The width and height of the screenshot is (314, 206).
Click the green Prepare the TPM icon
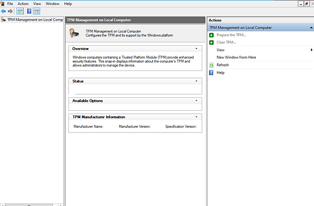pyautogui.click(x=211, y=35)
